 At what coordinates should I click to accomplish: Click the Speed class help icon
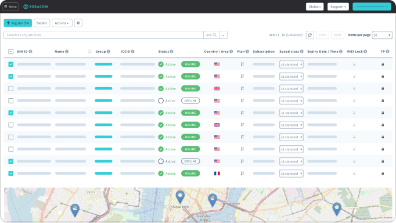[301, 52]
